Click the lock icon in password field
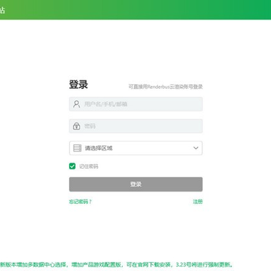This screenshot has height=271, width=271. pos(77,126)
